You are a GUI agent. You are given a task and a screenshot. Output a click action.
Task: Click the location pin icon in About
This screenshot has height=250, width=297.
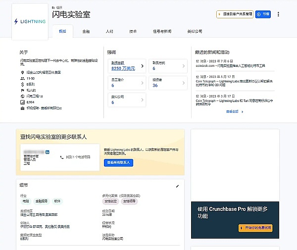click(22, 73)
